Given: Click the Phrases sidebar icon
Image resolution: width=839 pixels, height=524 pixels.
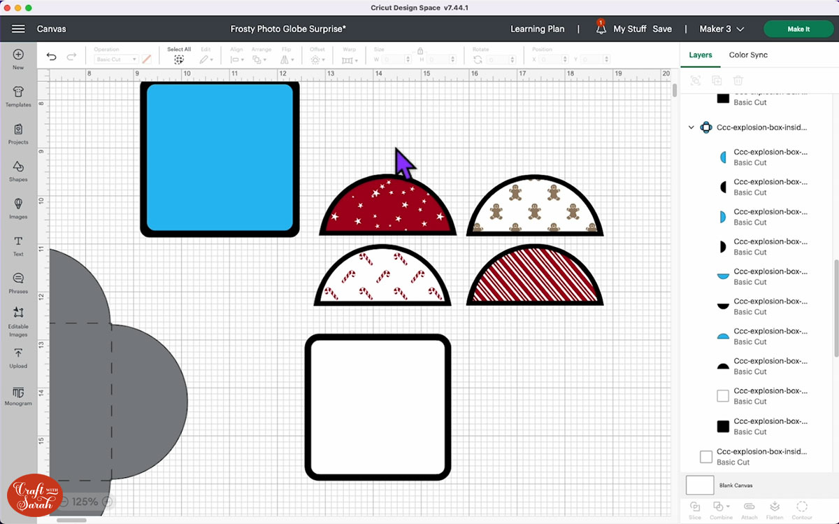Looking at the screenshot, I should [x=18, y=282].
